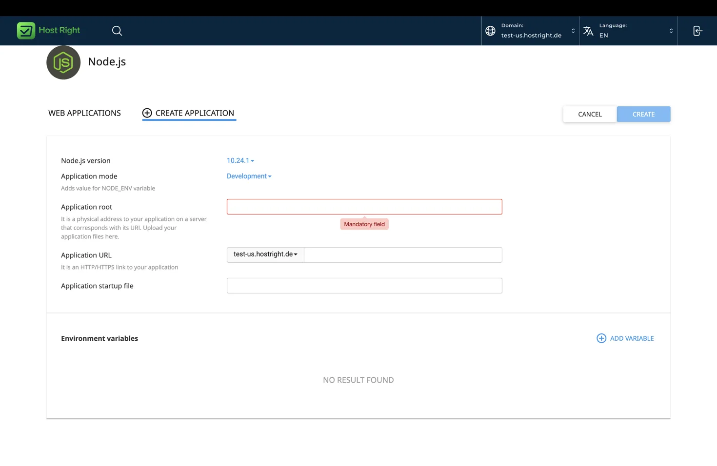Click plus icon next to Add Variable
The height and width of the screenshot is (466, 717).
601,338
